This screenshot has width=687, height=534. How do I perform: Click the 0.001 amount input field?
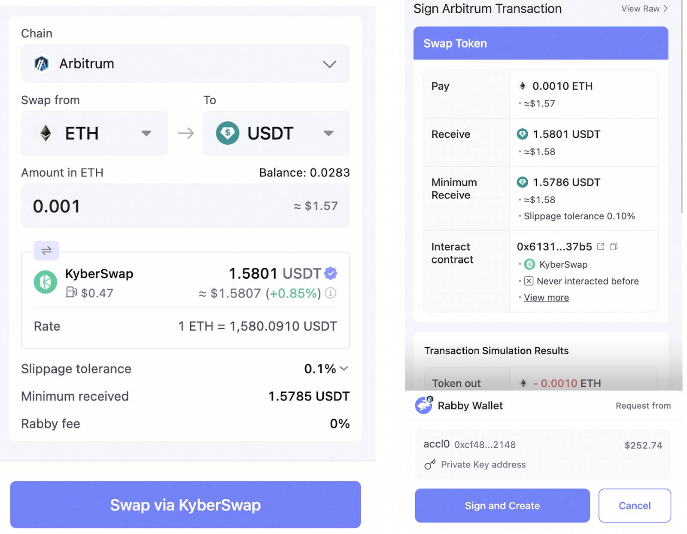point(185,206)
